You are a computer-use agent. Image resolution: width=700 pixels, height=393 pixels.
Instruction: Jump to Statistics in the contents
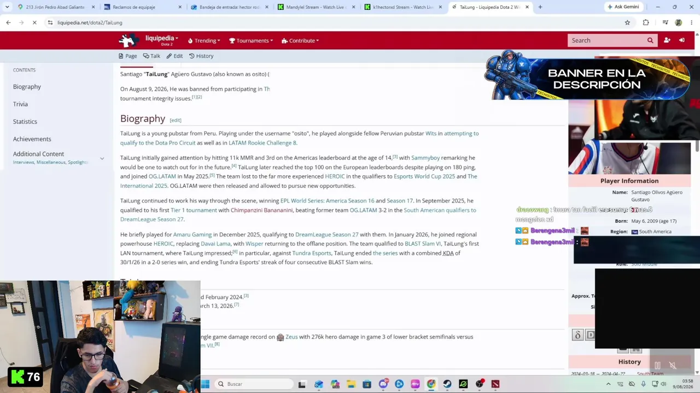point(25,122)
